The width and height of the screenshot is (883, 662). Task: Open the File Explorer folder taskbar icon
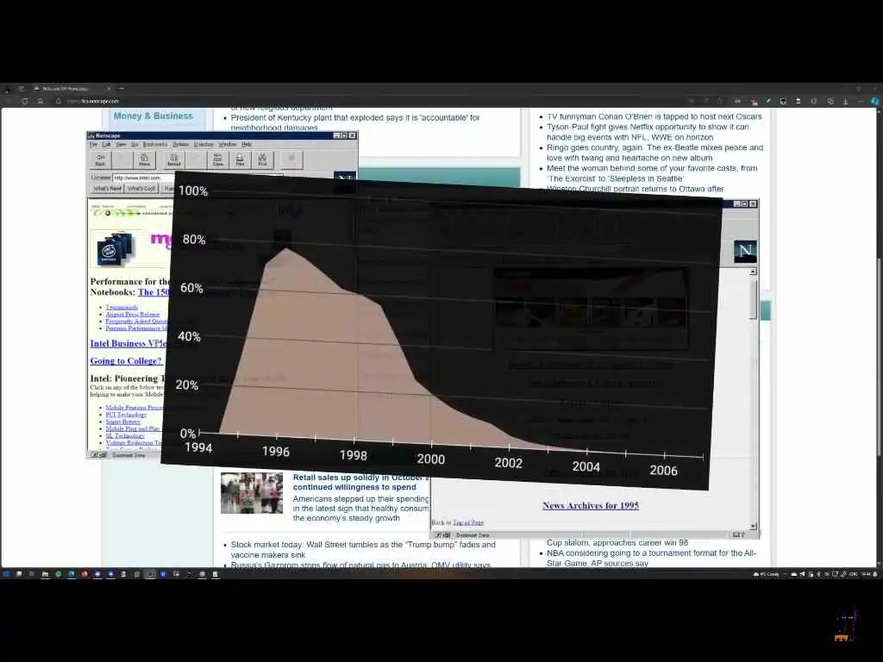tap(45, 574)
